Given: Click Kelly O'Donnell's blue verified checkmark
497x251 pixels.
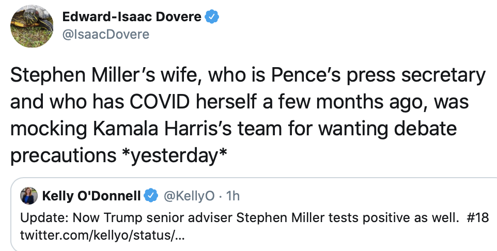Looking at the screenshot, I should [150, 196].
